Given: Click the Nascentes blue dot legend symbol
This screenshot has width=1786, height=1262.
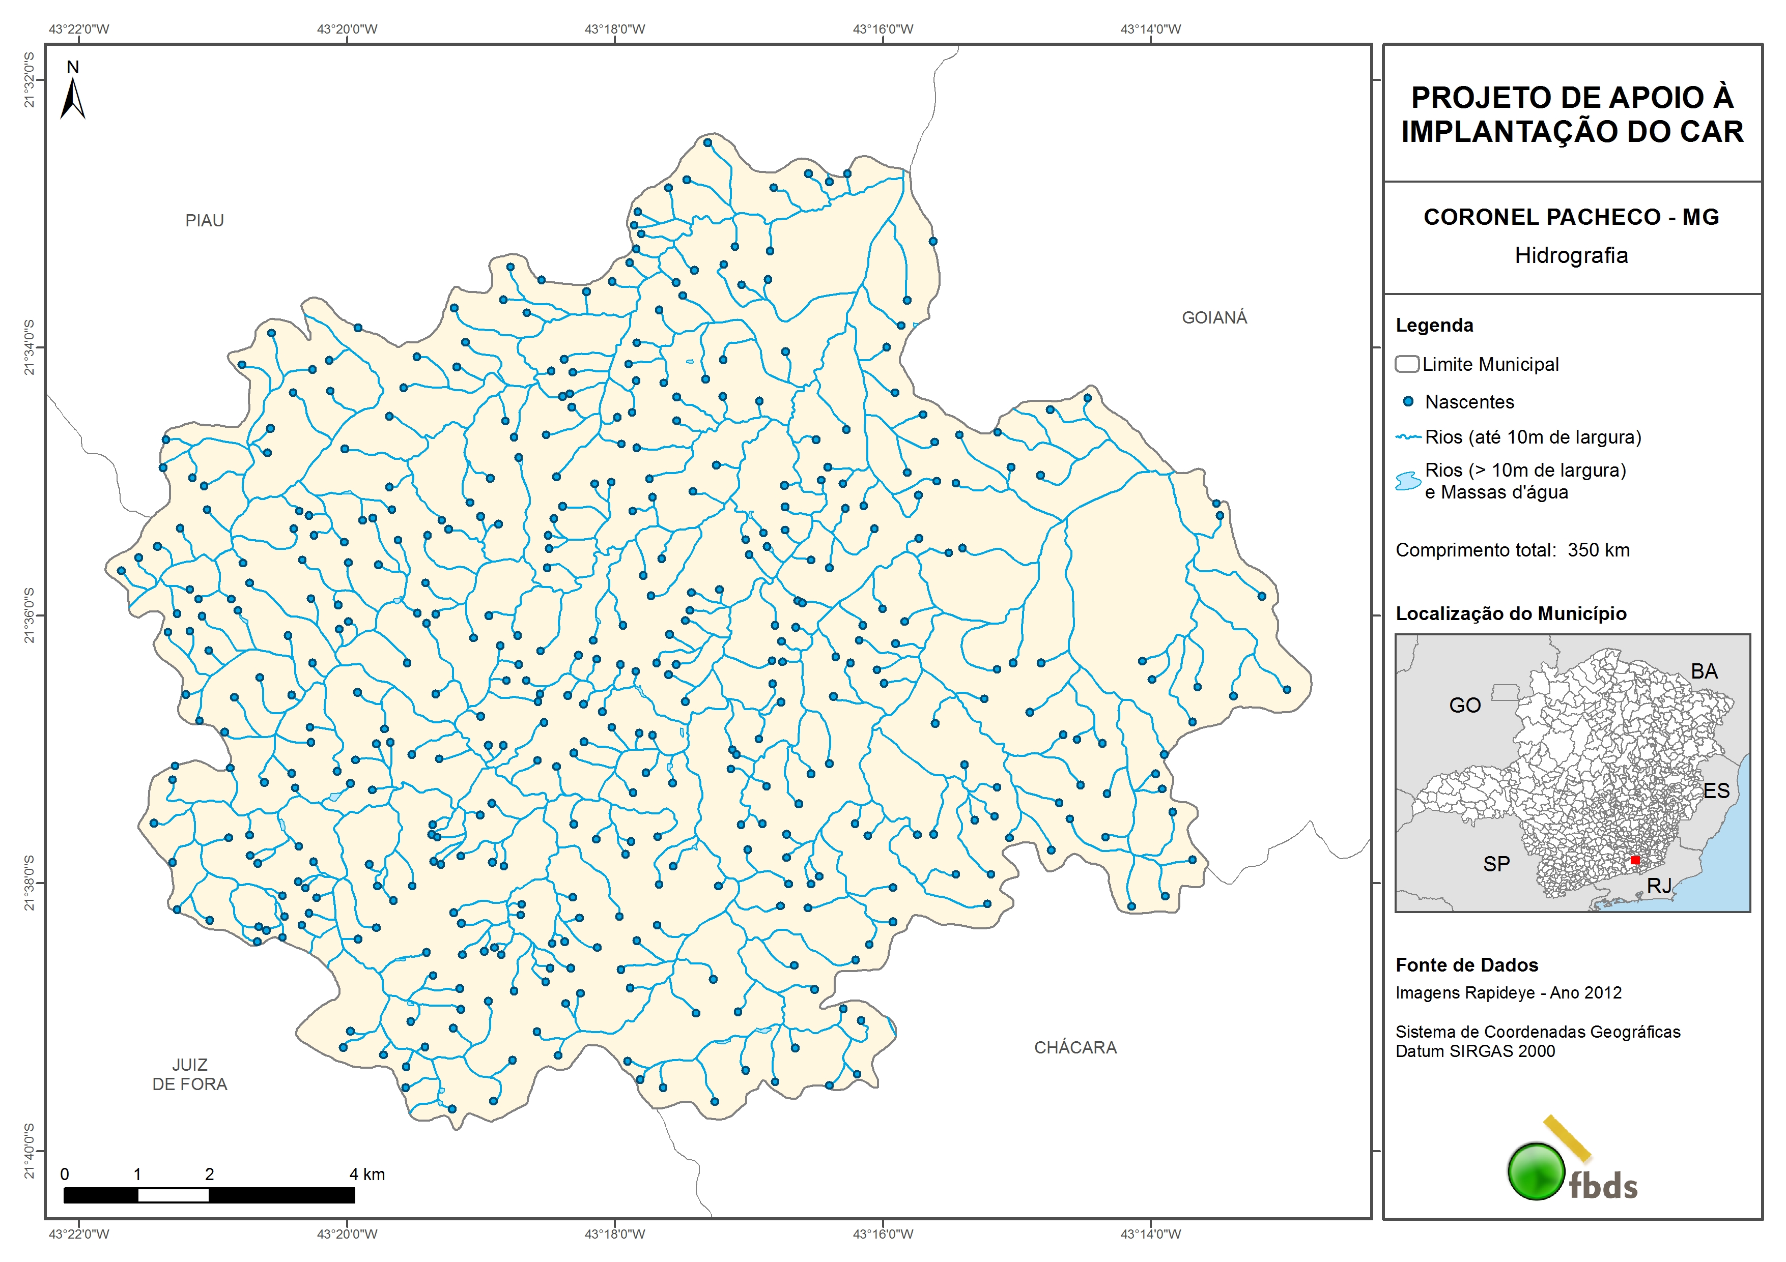Looking at the screenshot, I should [x=1408, y=402].
